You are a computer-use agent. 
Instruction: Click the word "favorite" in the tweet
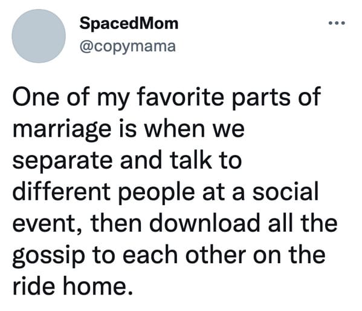pyautogui.click(x=181, y=96)
